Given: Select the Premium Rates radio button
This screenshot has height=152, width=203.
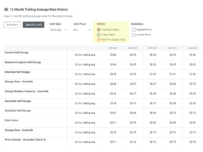Looking at the screenshot, I should 99,30.
